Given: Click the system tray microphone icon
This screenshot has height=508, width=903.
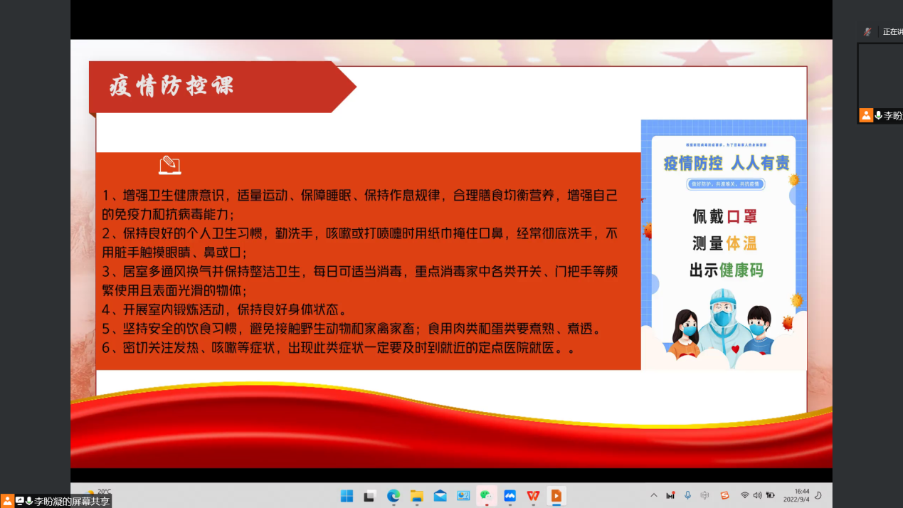Looking at the screenshot, I should (687, 495).
